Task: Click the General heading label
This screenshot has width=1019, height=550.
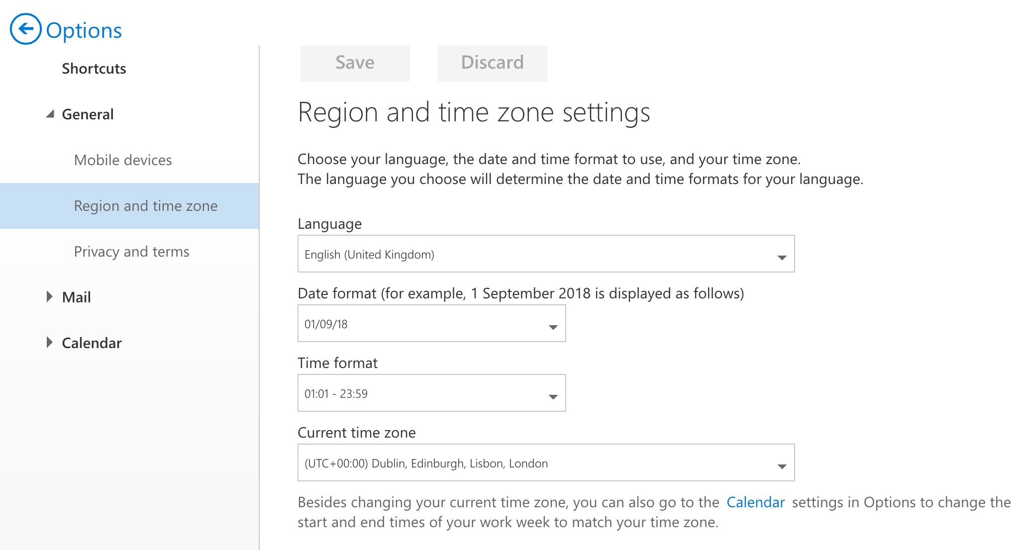Action: pos(88,114)
